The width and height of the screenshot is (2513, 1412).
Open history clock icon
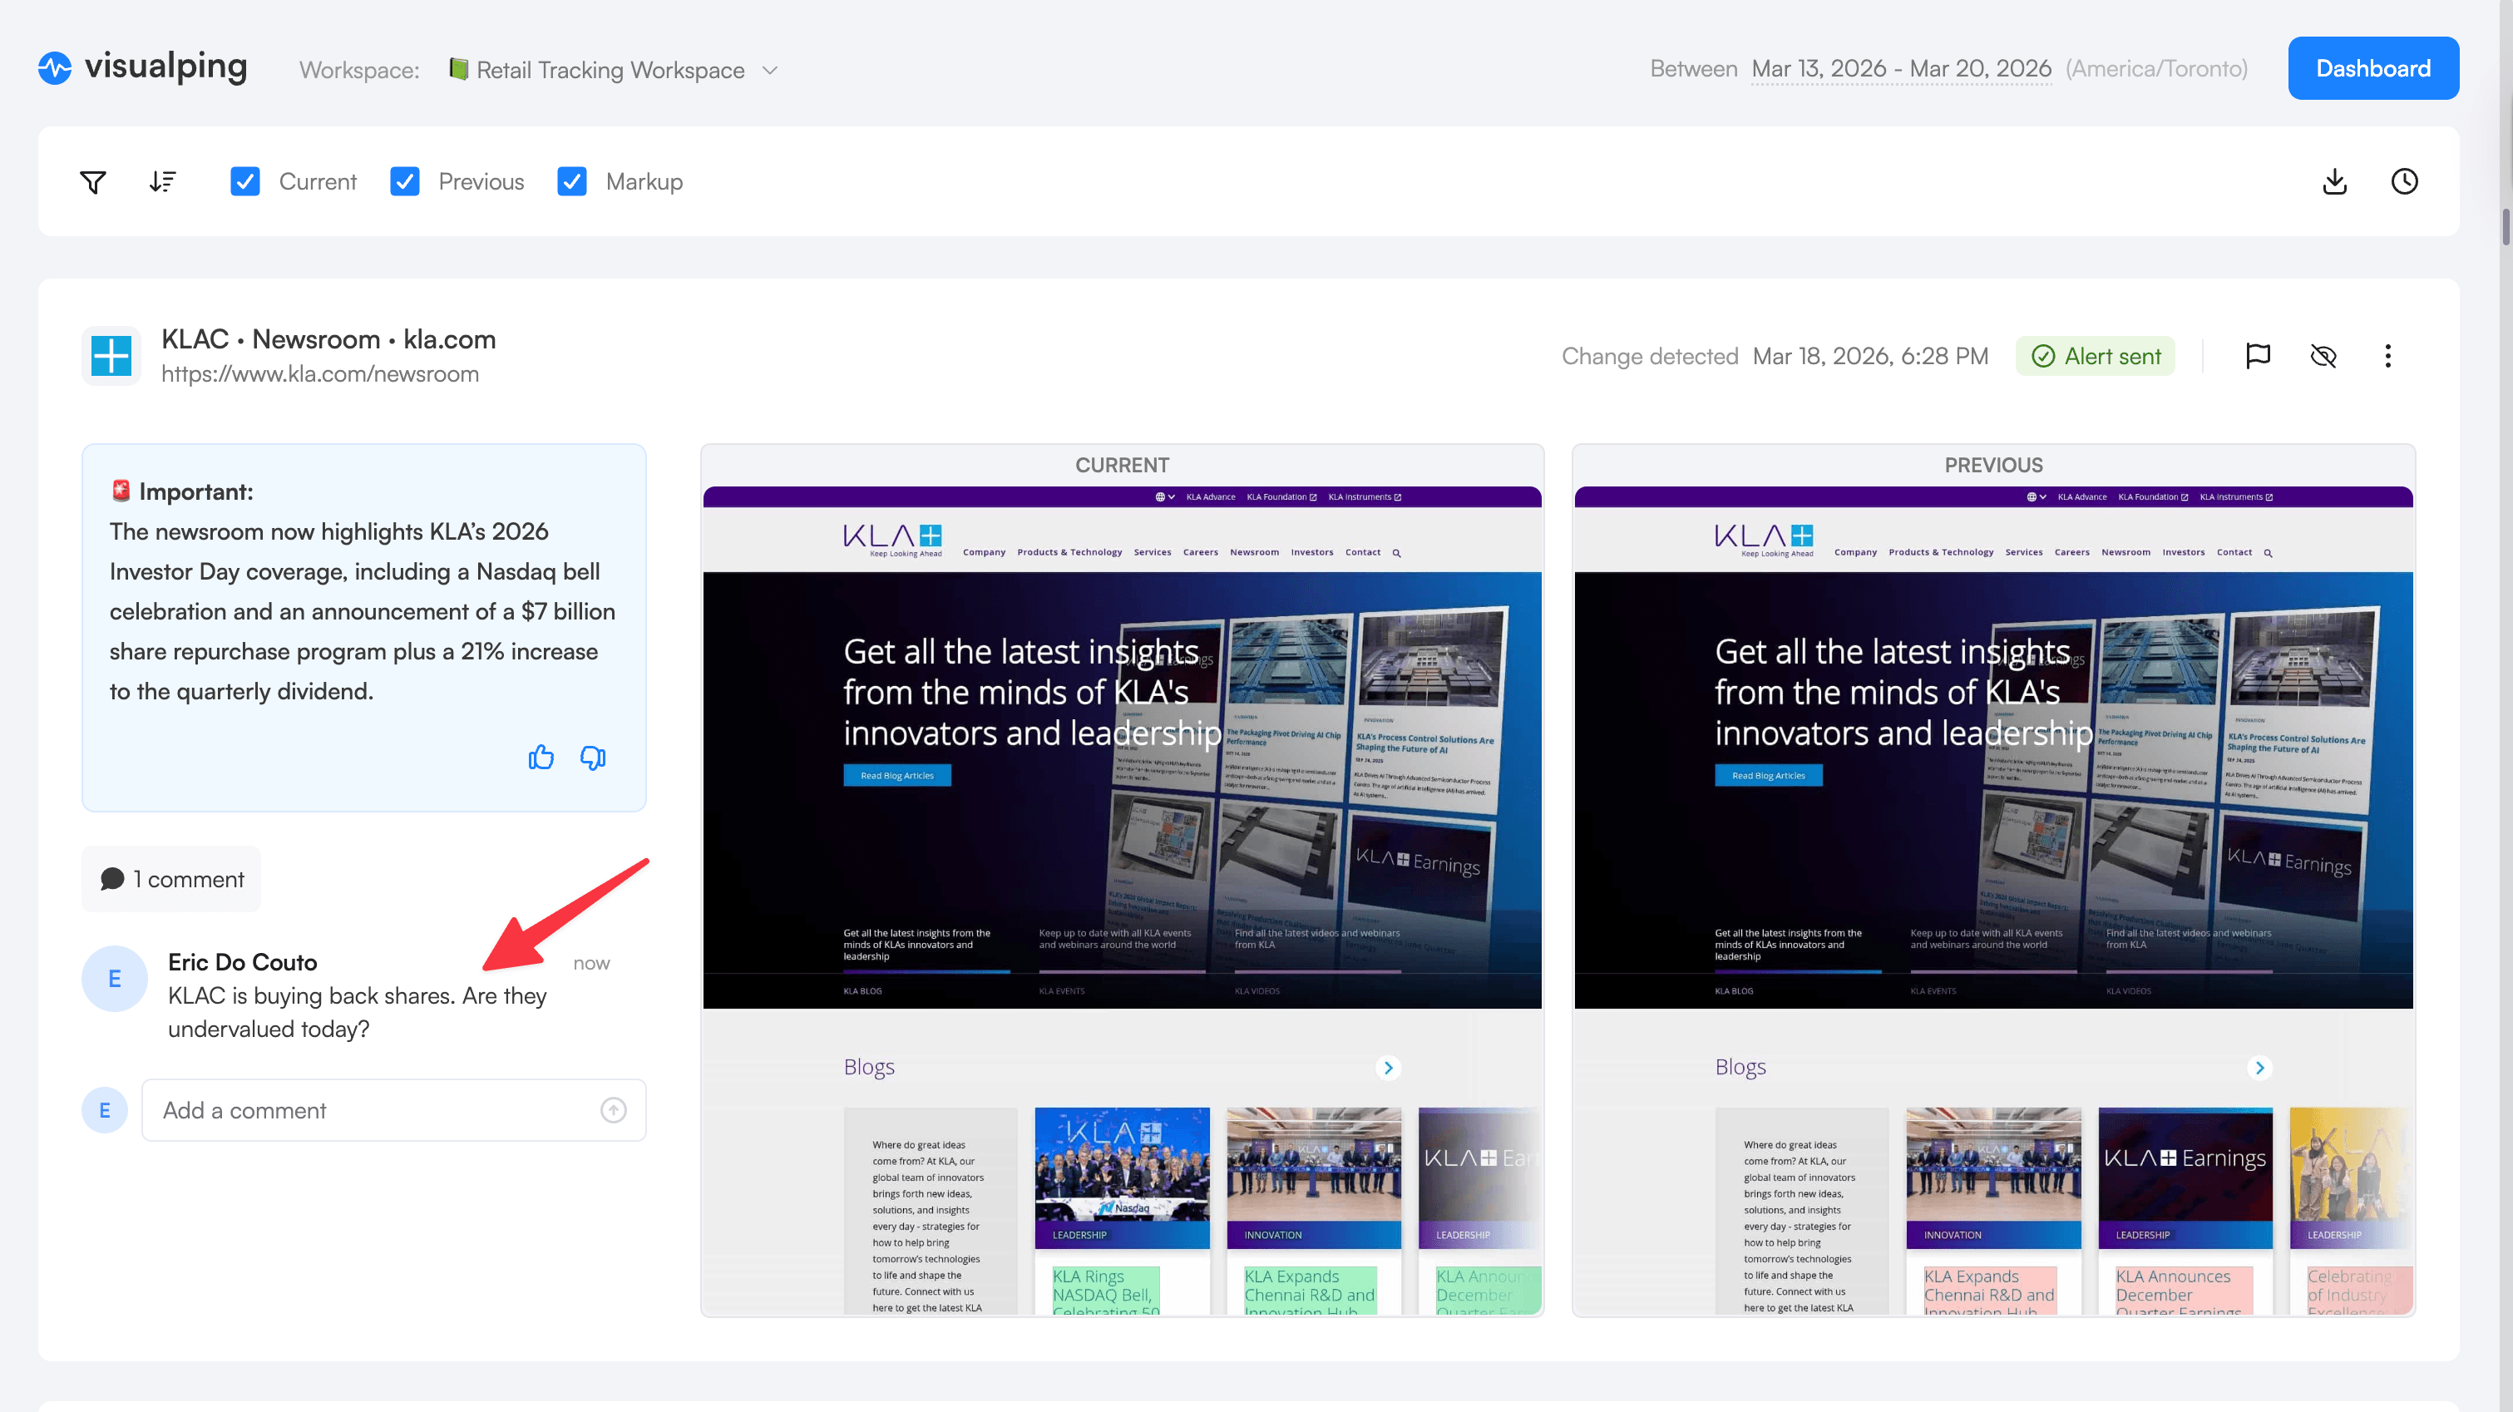point(2404,181)
